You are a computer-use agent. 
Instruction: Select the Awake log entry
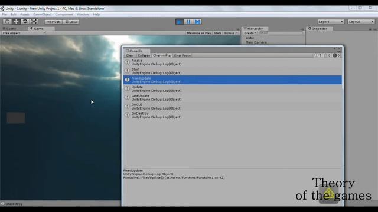coord(232,62)
